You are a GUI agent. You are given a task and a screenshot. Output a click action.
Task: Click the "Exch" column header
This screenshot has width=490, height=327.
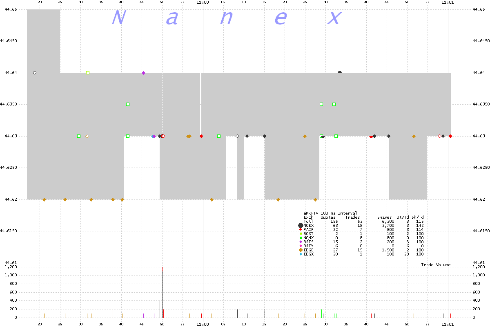pos(308,217)
